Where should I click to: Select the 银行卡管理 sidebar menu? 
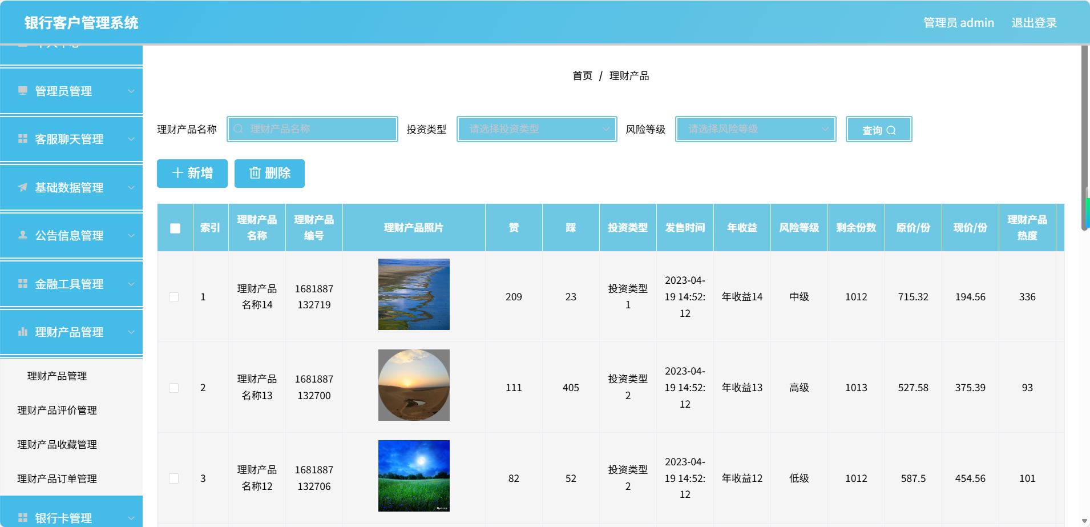[71, 512]
